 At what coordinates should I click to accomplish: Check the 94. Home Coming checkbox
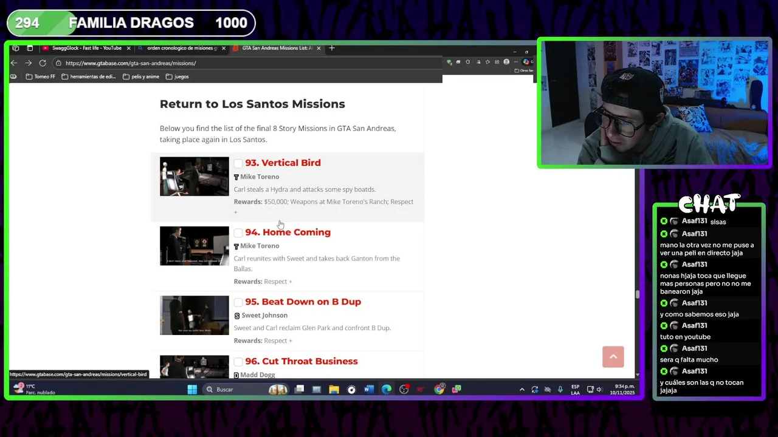click(238, 232)
